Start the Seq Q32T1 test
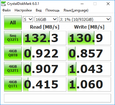Screen dimensions: 115x105 (x=13, y=38)
